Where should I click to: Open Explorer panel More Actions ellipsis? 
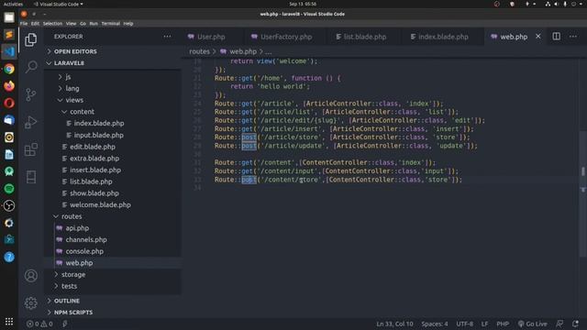(x=167, y=37)
